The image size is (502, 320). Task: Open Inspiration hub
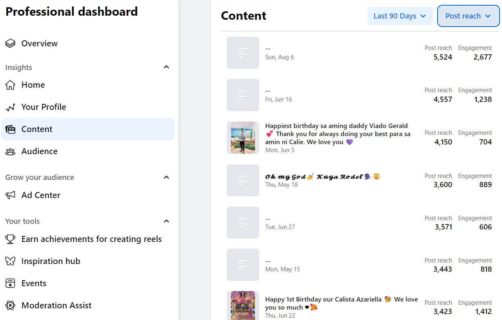click(x=88, y=261)
